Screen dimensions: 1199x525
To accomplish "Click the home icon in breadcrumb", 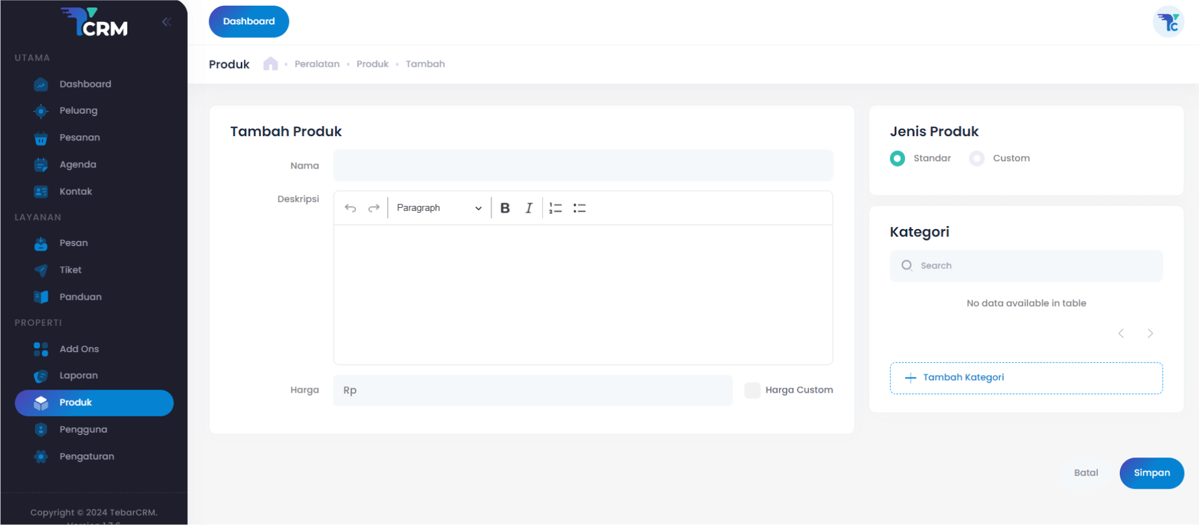I will [270, 64].
